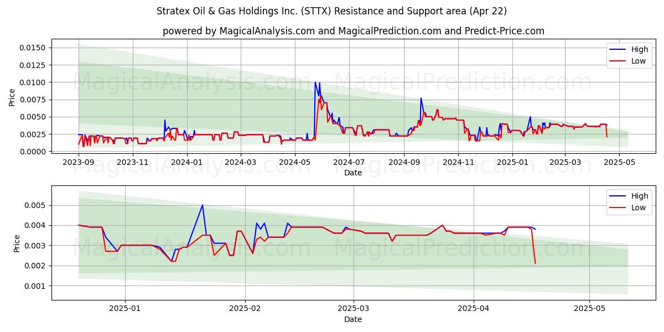Click the 'powered by MagicalAnalysis.com' subtitle
664x332 pixels.
(x=354, y=31)
